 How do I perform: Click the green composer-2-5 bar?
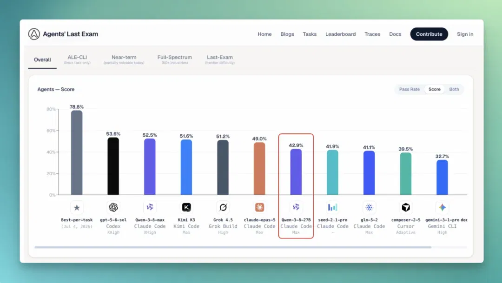coord(406,174)
